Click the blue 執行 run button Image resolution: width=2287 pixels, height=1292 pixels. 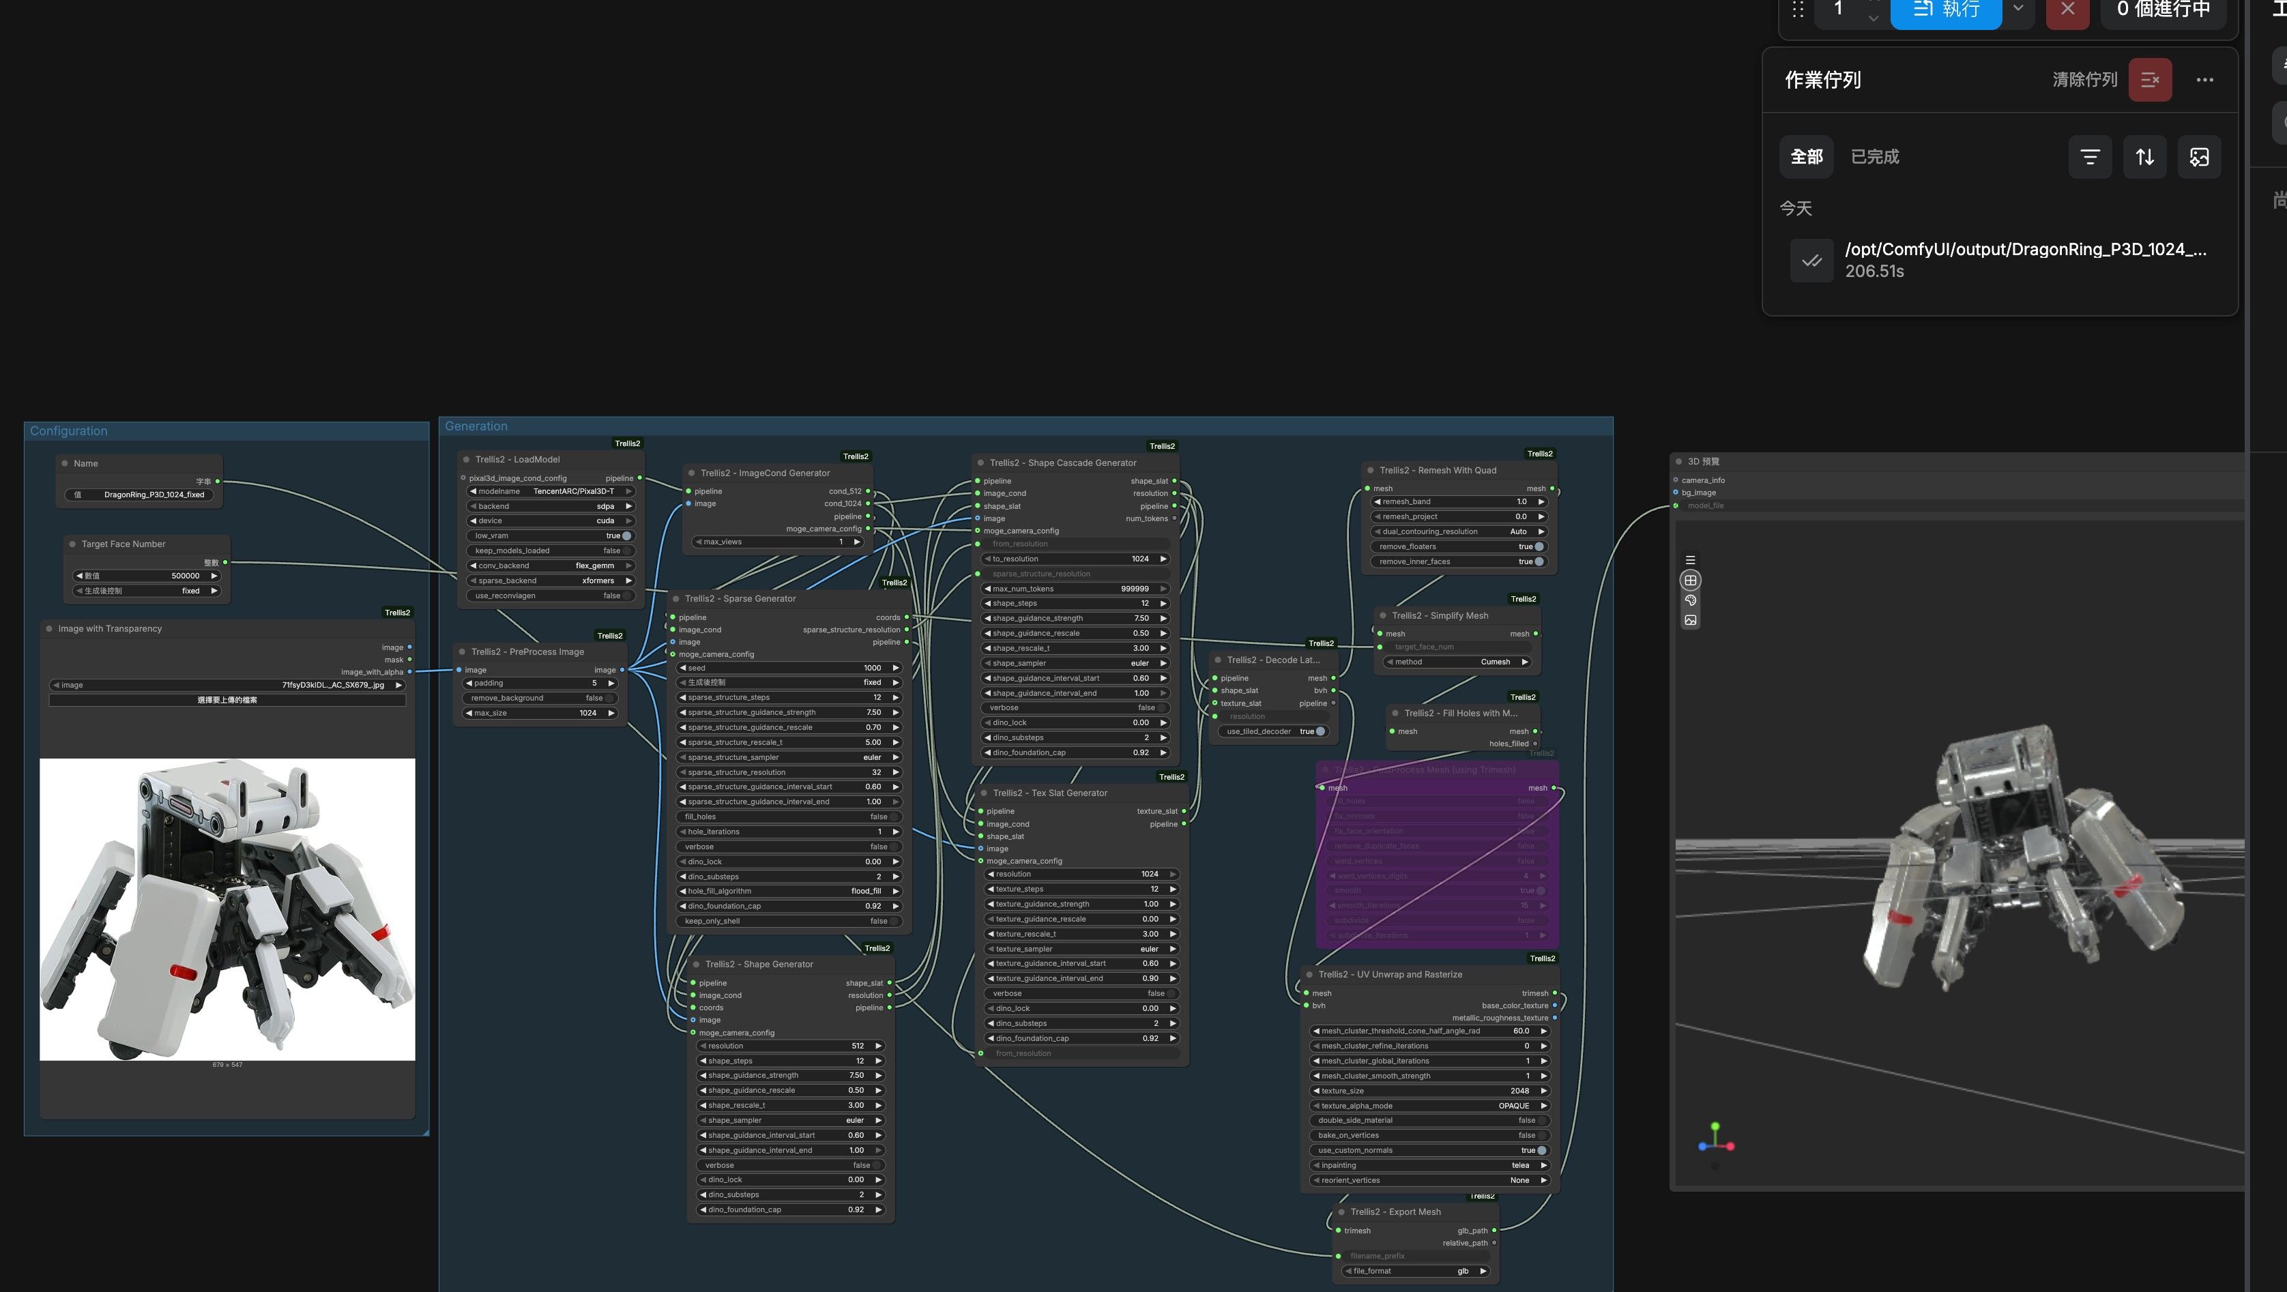(x=1946, y=11)
